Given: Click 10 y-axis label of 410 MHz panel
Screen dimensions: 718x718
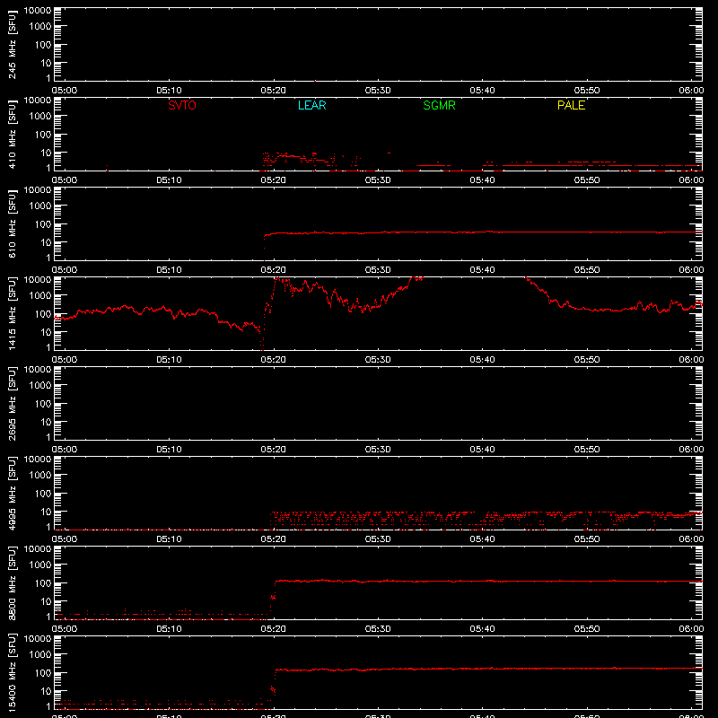Looking at the screenshot, I should (46, 153).
